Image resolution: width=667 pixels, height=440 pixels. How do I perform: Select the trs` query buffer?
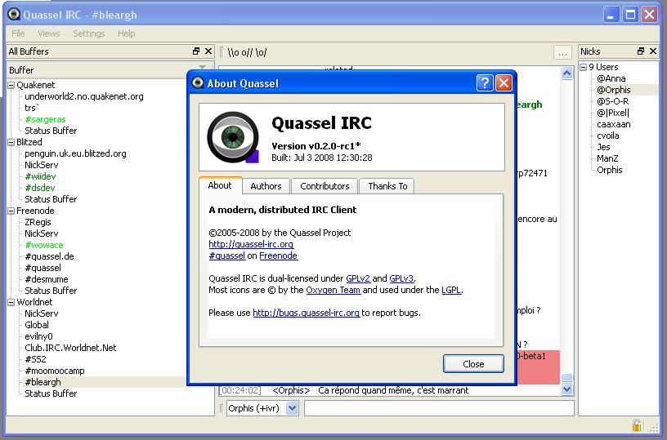(32, 108)
